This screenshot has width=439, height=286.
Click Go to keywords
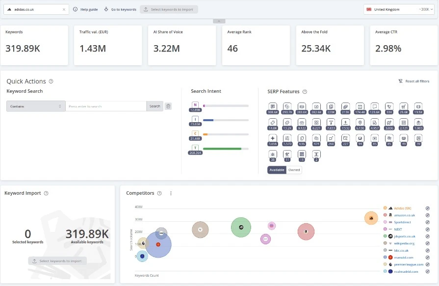click(120, 9)
